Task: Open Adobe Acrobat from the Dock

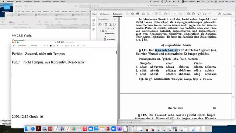Action: [38, 129]
